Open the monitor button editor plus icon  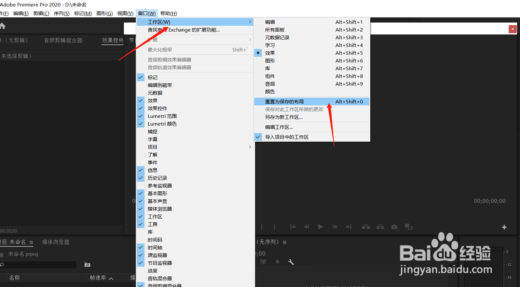[x=504, y=227]
